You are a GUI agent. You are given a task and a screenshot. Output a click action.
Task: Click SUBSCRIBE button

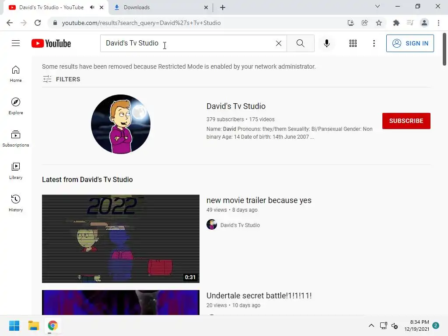tap(406, 121)
